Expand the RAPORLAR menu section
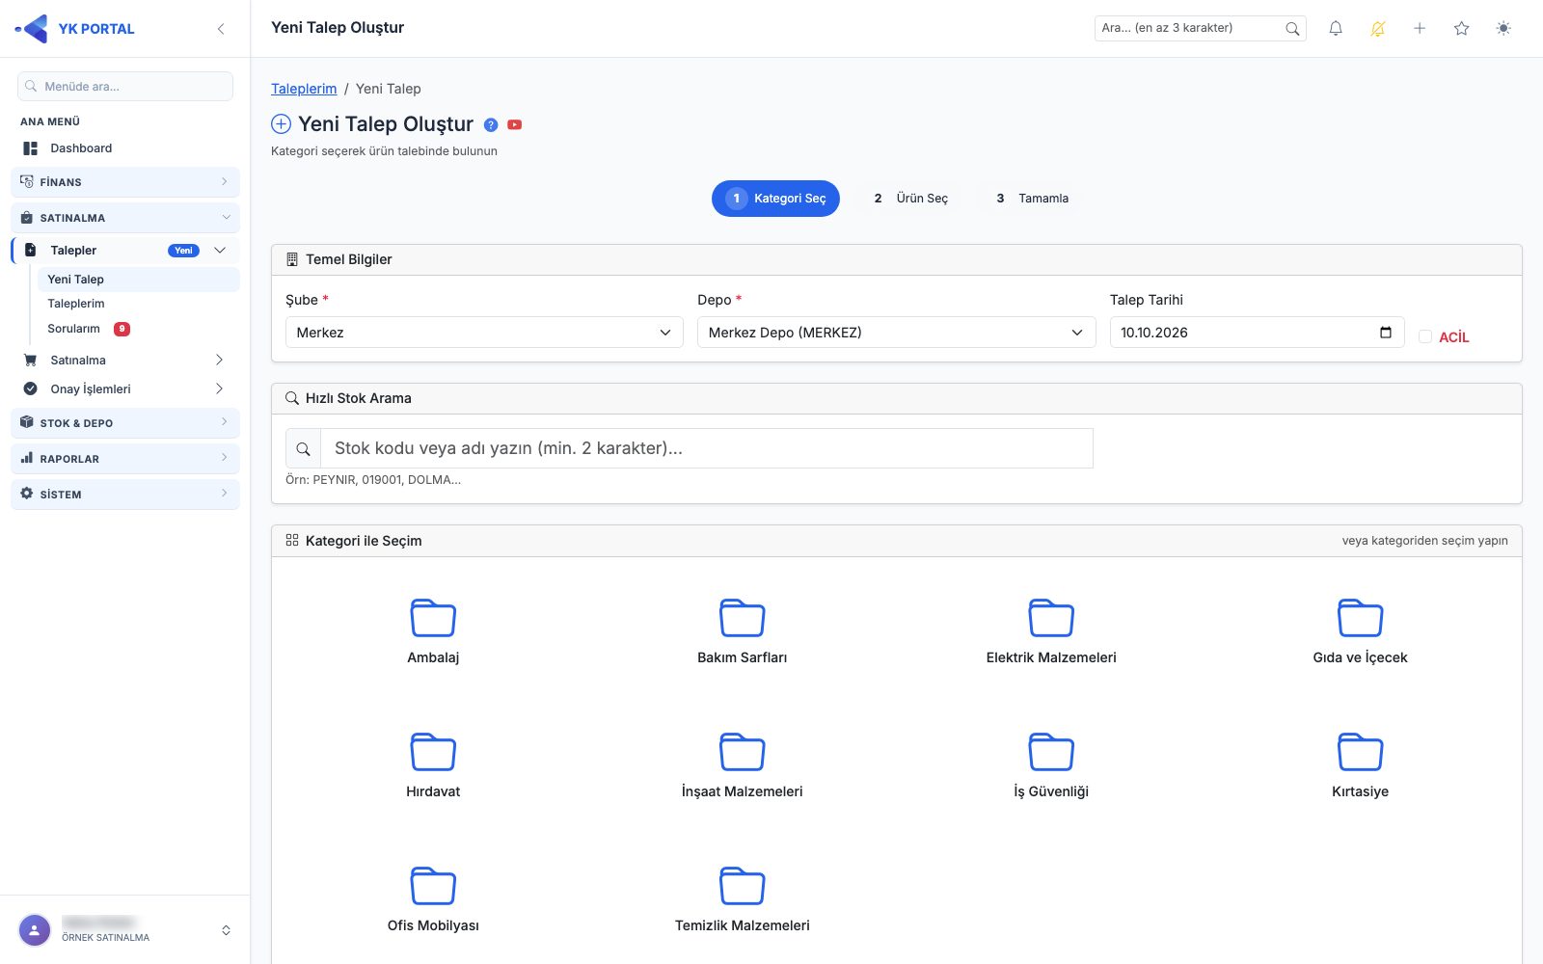 coord(125,459)
